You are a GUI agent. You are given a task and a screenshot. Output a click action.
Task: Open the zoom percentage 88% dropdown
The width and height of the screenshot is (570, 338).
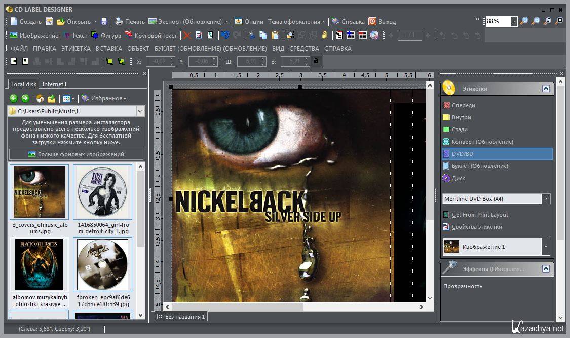click(514, 21)
